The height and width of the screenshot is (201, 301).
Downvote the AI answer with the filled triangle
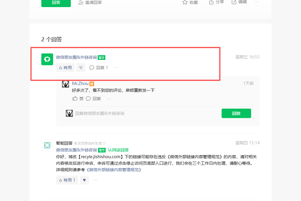84,180
